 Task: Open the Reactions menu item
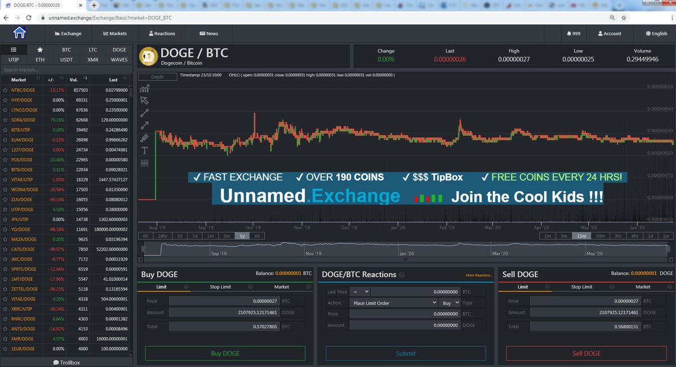pyautogui.click(x=161, y=33)
